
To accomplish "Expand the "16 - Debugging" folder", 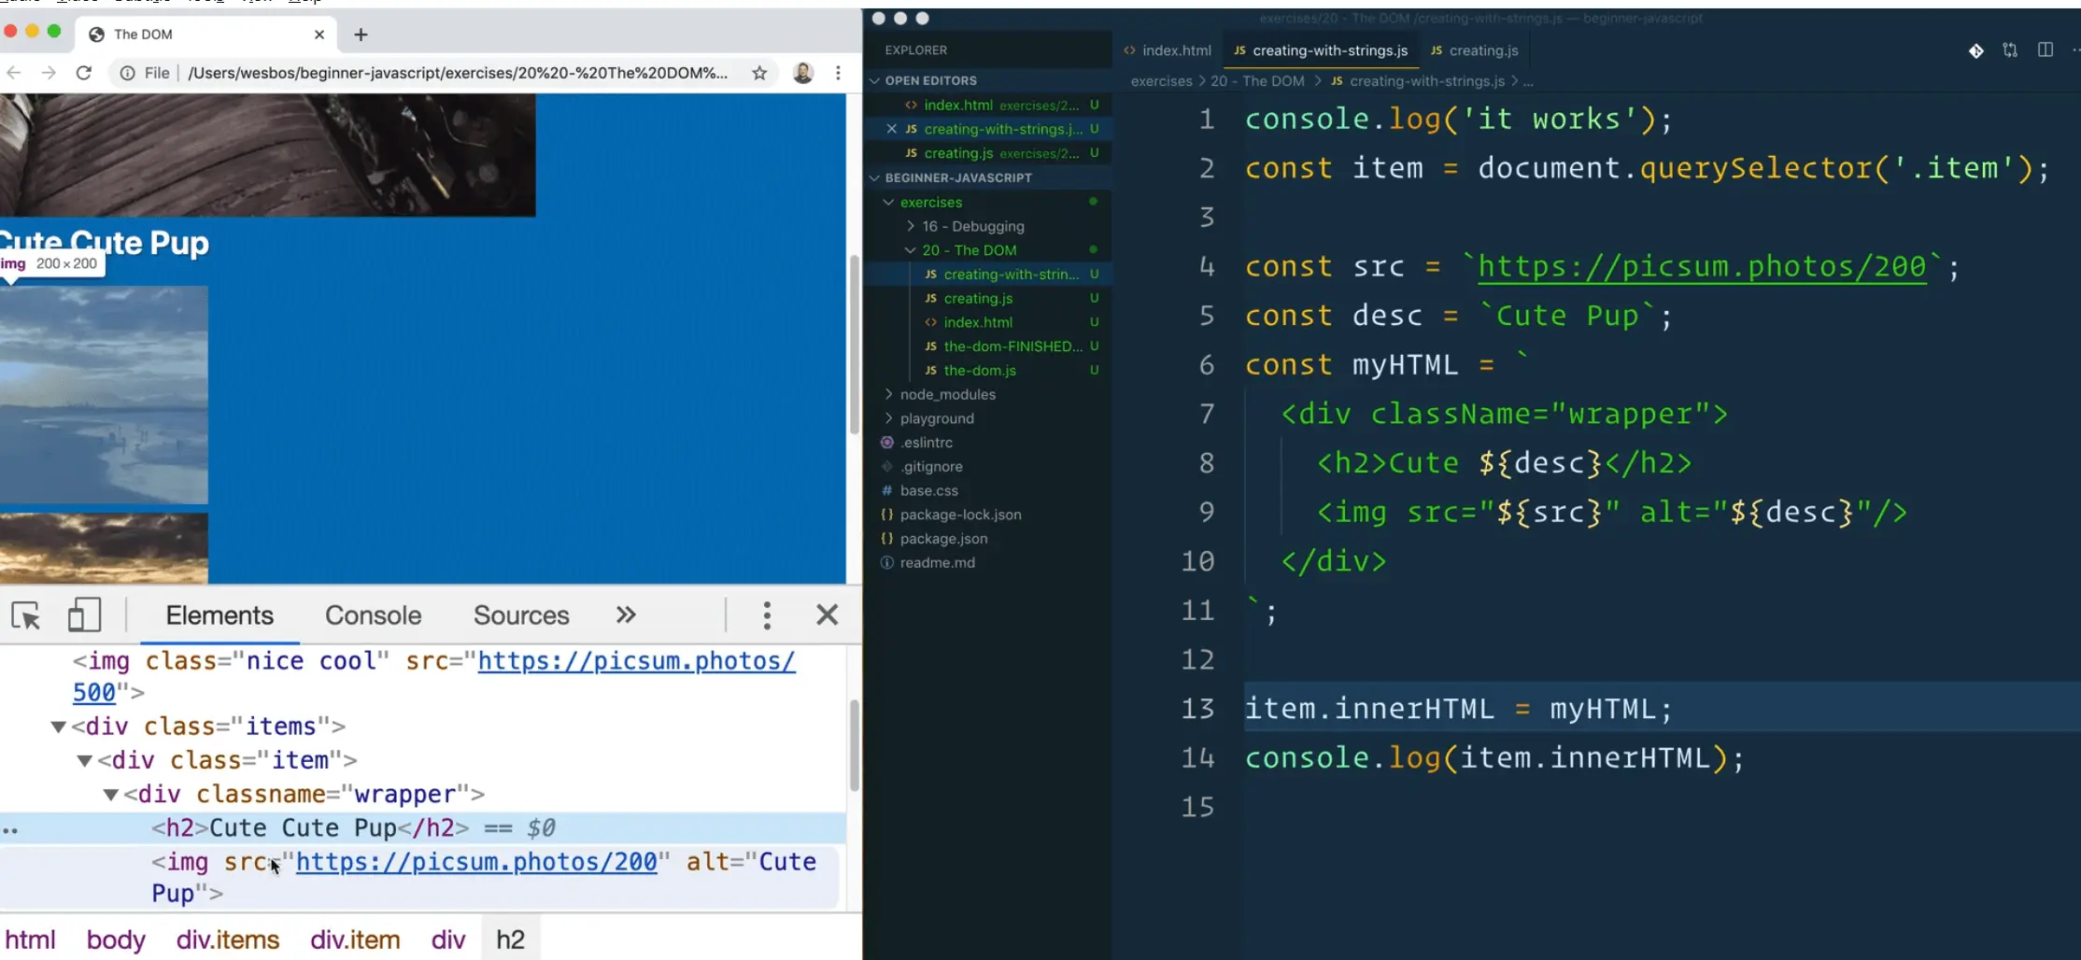I will 911,226.
